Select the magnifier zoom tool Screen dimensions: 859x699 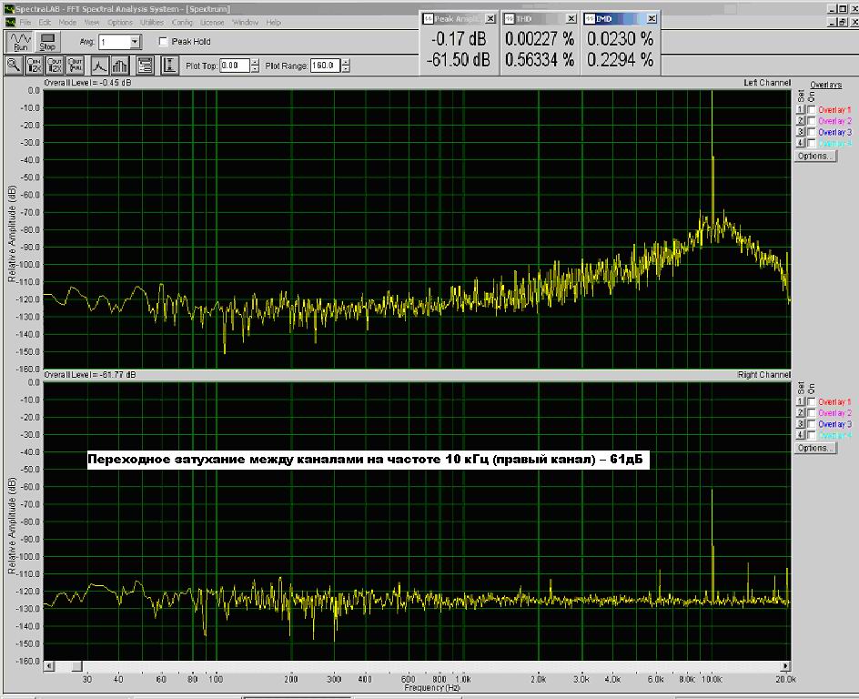pos(14,66)
